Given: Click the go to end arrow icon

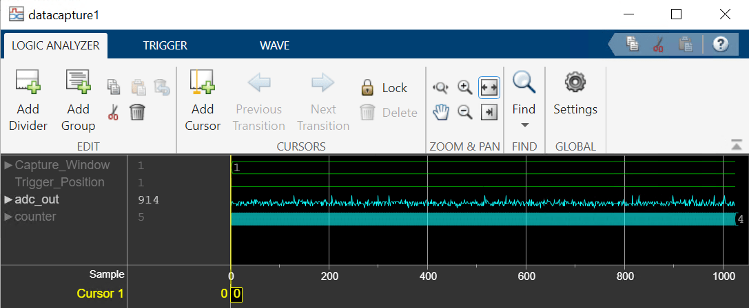Looking at the screenshot, I should pyautogui.click(x=489, y=113).
